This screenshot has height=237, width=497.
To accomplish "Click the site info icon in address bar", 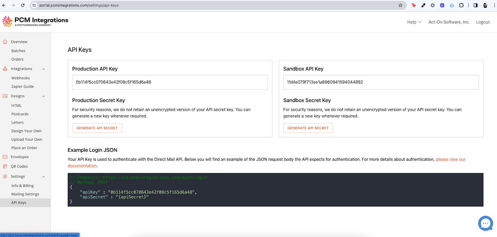I will (34, 5).
